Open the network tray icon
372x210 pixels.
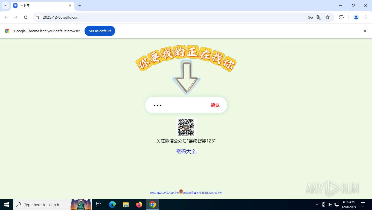[337, 205]
